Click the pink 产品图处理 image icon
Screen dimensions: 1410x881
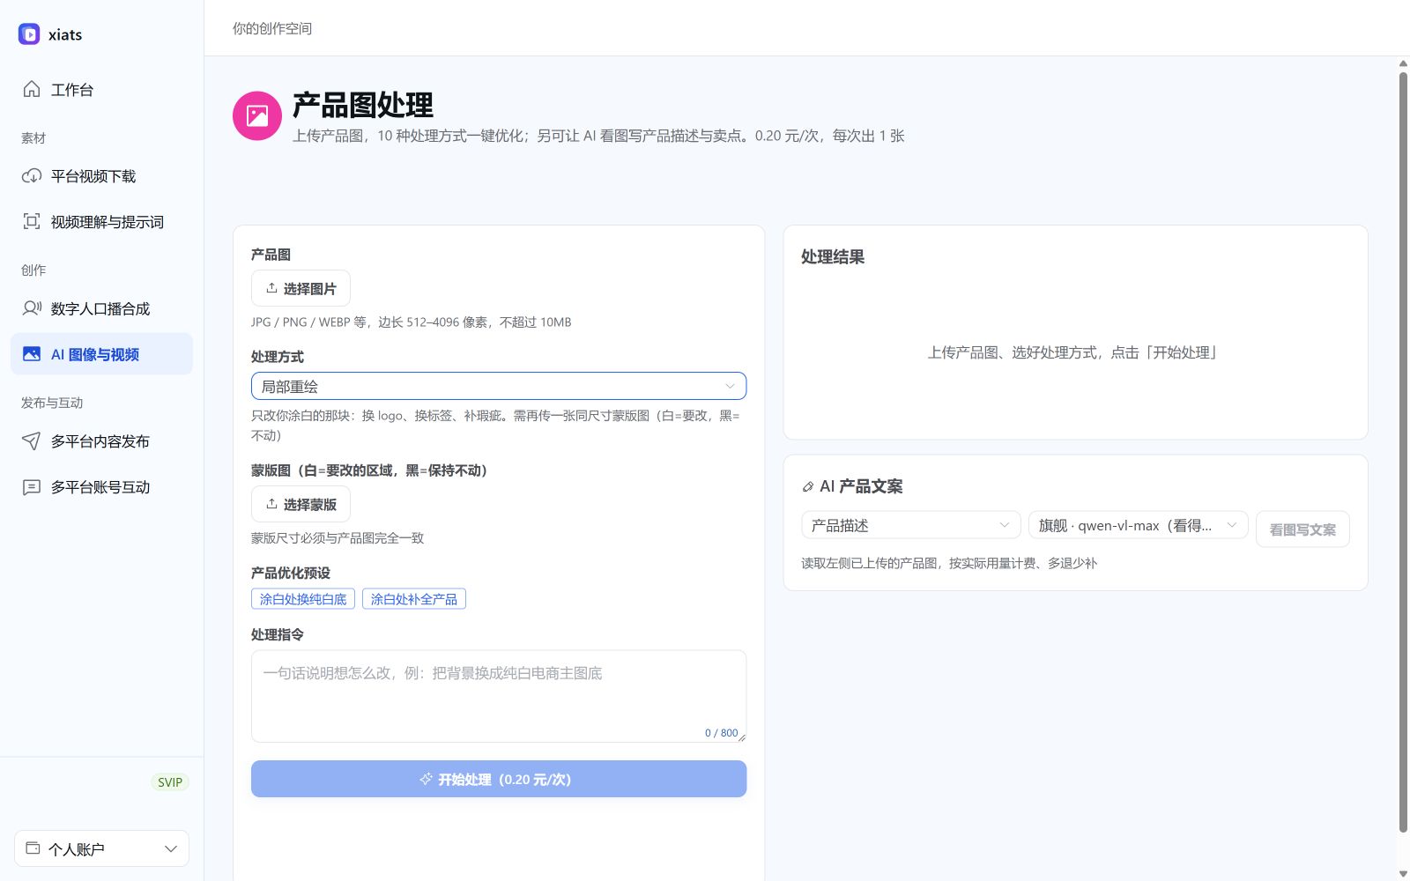[257, 115]
